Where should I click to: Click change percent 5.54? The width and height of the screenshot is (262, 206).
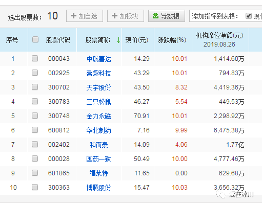point(182,102)
